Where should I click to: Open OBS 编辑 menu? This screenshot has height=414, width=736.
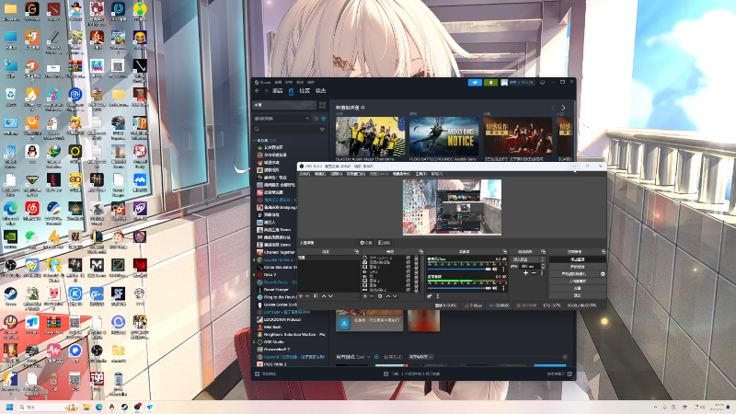pos(320,174)
